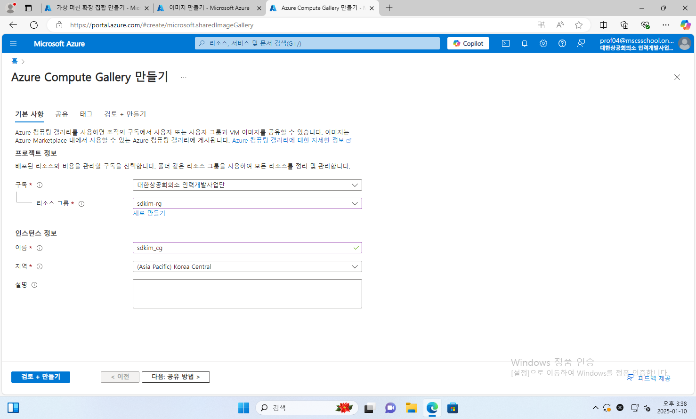
Task: Click the 이름 field containing sdkim_cg
Action: click(247, 248)
